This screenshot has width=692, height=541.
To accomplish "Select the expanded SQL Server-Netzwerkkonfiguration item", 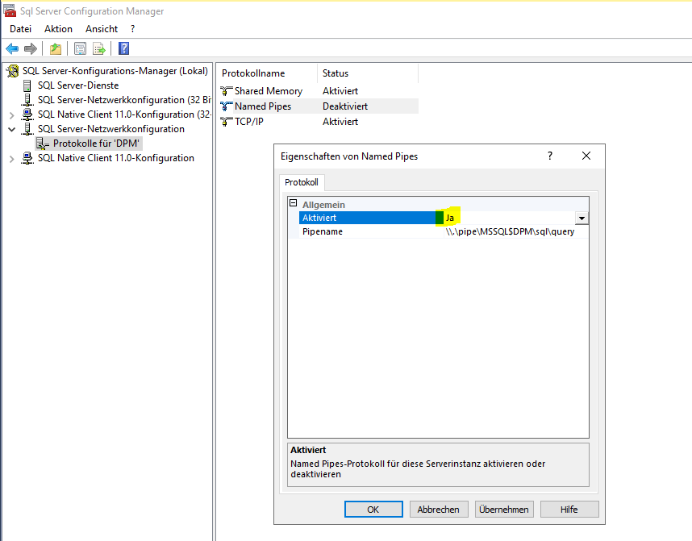I will (110, 129).
